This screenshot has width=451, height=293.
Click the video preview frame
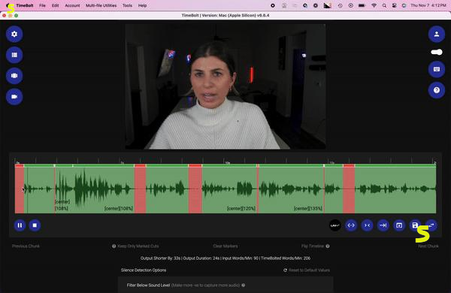(x=225, y=86)
